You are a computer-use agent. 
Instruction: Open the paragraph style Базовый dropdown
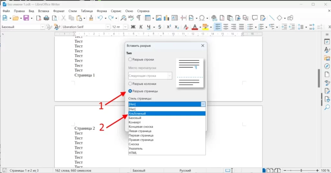tap(42, 27)
